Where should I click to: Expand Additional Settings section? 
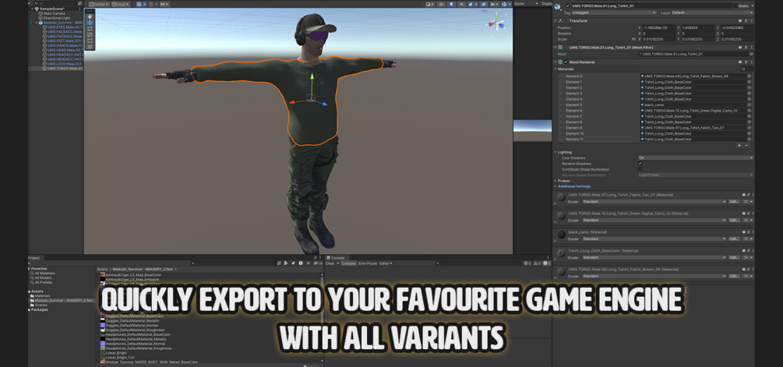point(556,186)
